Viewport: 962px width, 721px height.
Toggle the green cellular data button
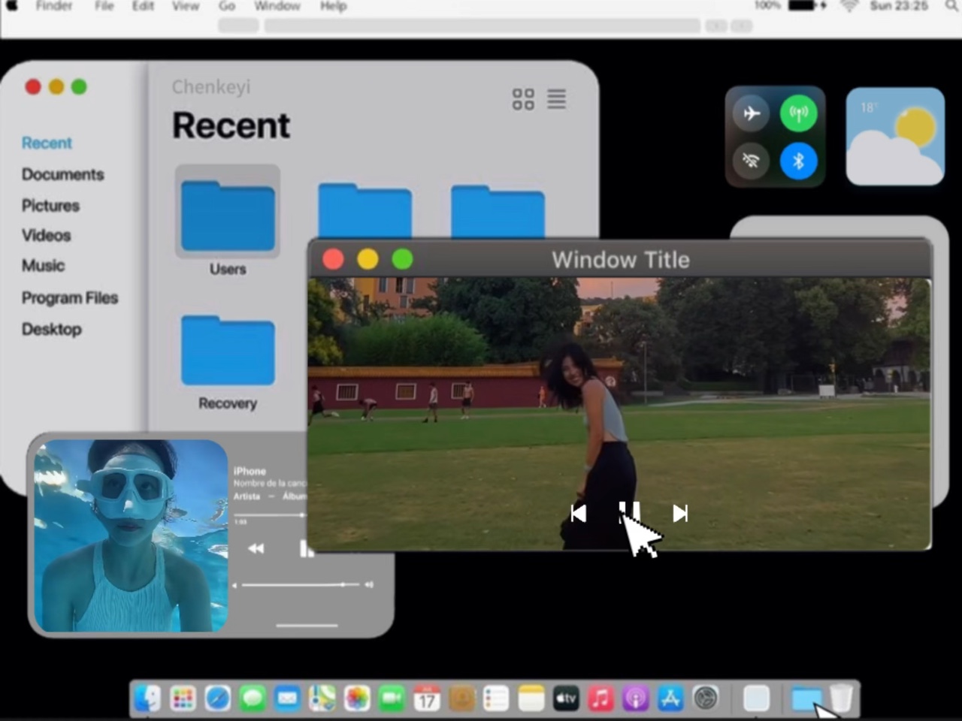pos(798,113)
